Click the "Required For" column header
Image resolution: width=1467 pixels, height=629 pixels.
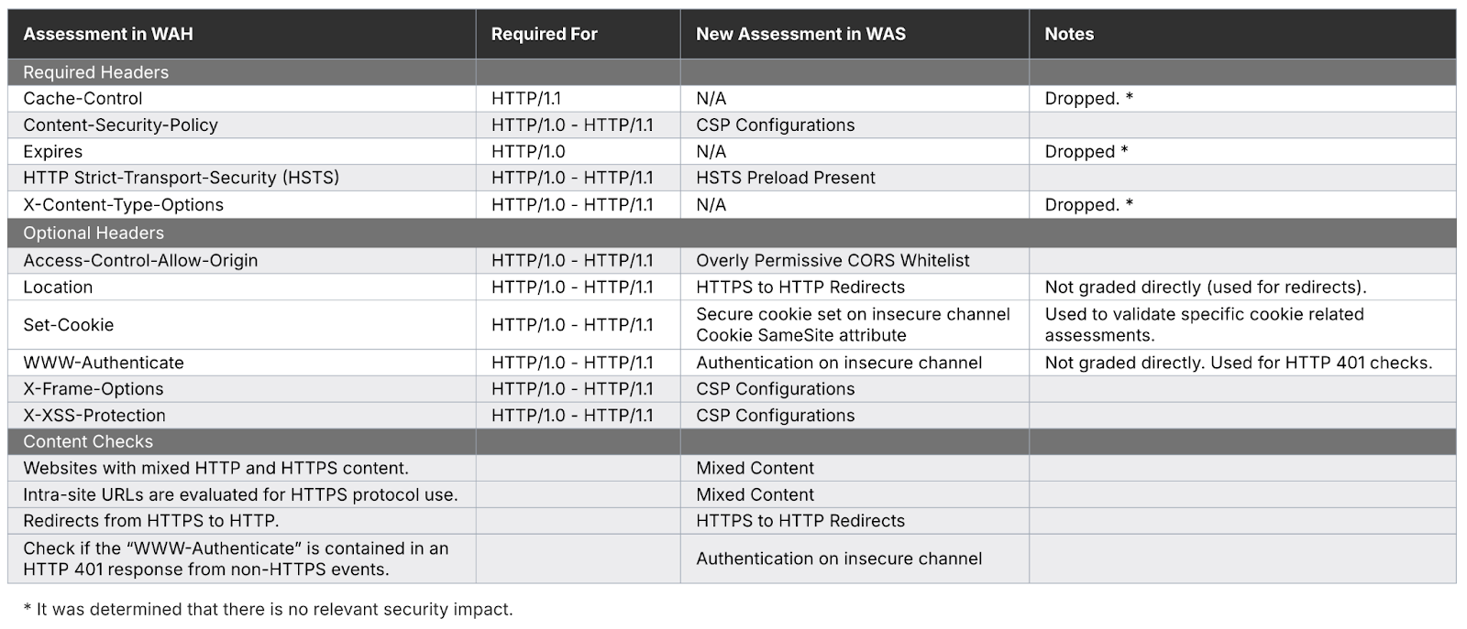click(x=544, y=35)
